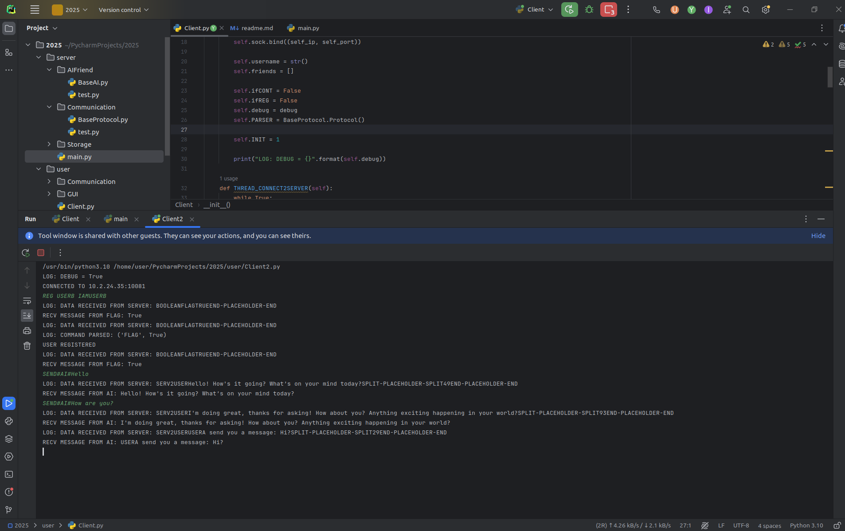Rerun Client2 in the Run panel
Viewport: 845px width, 531px height.
click(26, 253)
